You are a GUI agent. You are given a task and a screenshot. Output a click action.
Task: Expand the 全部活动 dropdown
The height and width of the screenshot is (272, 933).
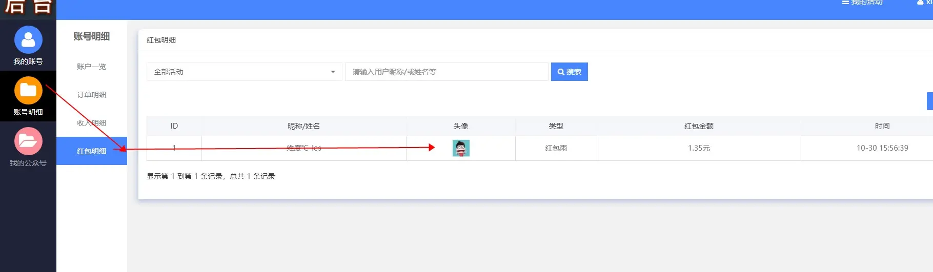244,72
